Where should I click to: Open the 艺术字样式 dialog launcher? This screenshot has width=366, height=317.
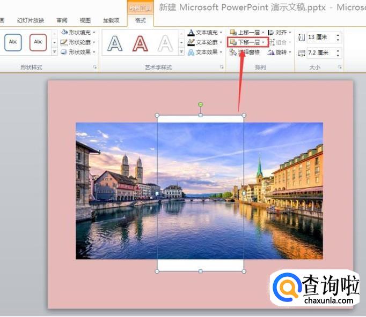click(x=222, y=67)
